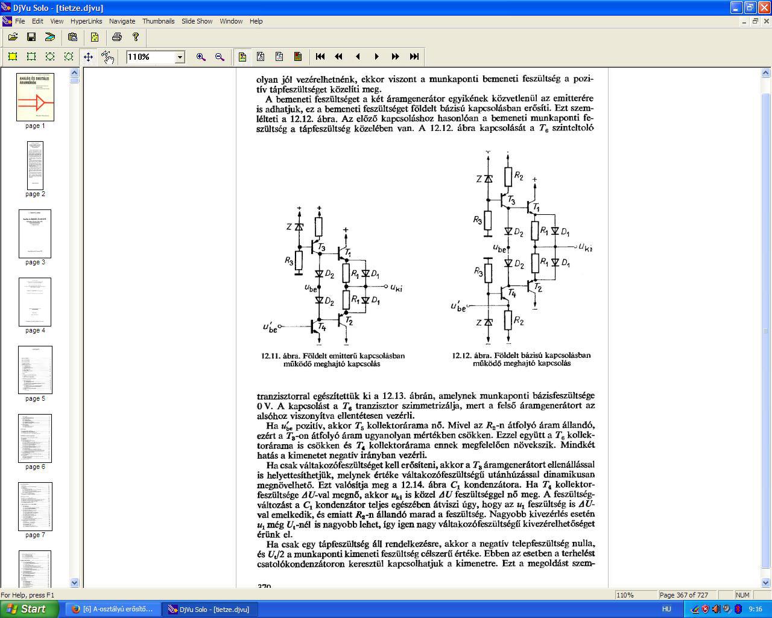Screen dimensions: 772x618
Task: Click thumbnail panel scroll-up arrow
Action: coord(75,73)
